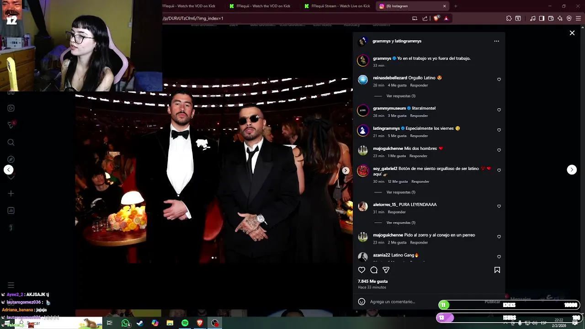Open Brave Rewards triangle icon
585x329 pixels.
[x=446, y=18]
